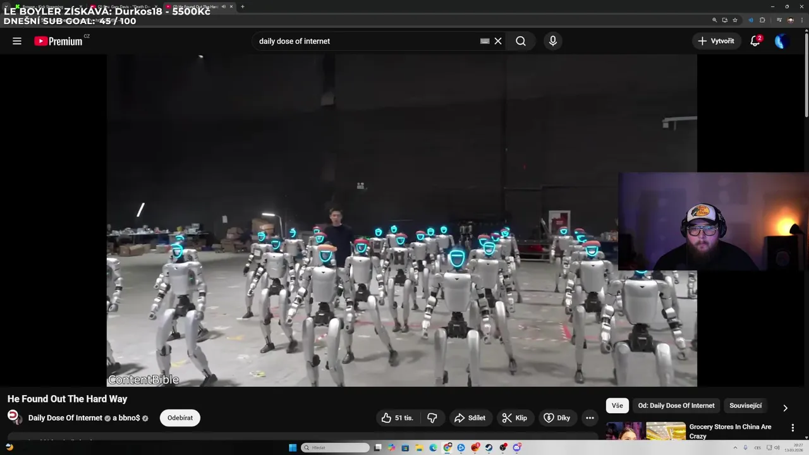Open the Vytvořit create menu
Screen dimensions: 809x455
coord(716,41)
